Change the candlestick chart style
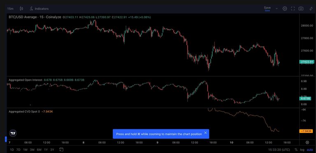The width and height of the screenshot is (316, 153). point(21,9)
